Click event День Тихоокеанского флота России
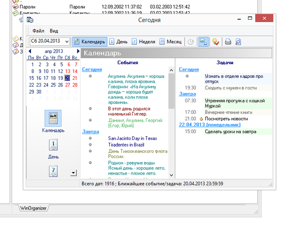 (138, 154)
